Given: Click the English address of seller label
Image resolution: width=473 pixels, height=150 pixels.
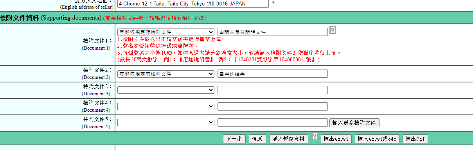Looking at the screenshot, I should pyautogui.click(x=87, y=7).
